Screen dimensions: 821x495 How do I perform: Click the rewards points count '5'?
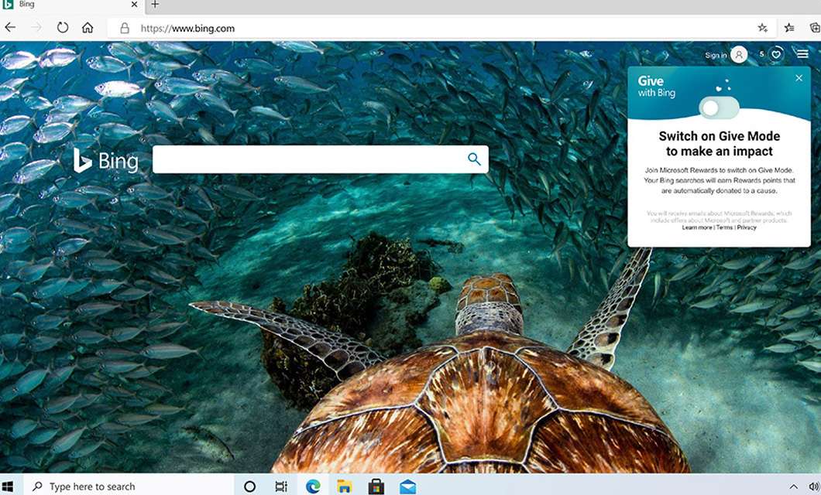[762, 54]
